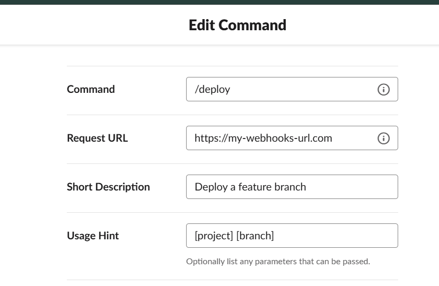Place cursor on 'Deploy a feature branch' text
Screen dimensions: 439x286
coord(250,187)
